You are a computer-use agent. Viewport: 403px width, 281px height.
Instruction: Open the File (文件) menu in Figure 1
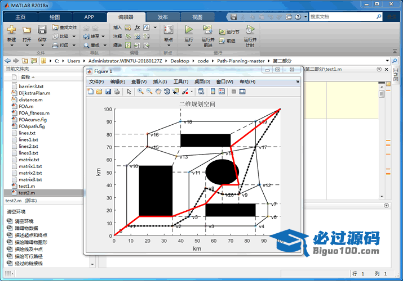coord(96,81)
